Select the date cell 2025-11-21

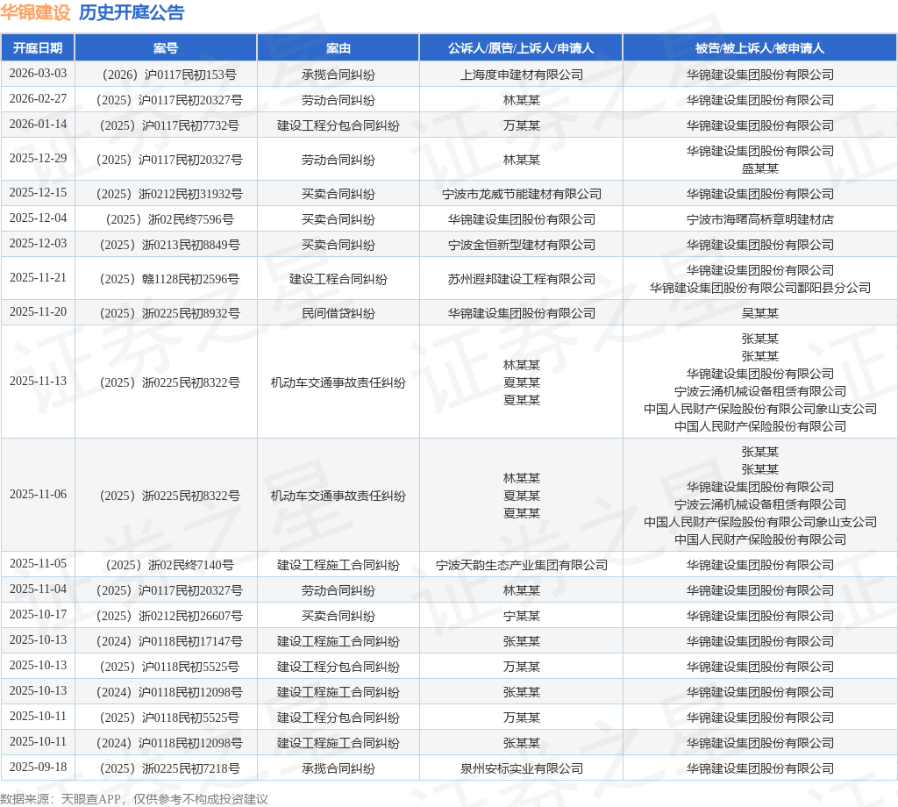click(38, 278)
